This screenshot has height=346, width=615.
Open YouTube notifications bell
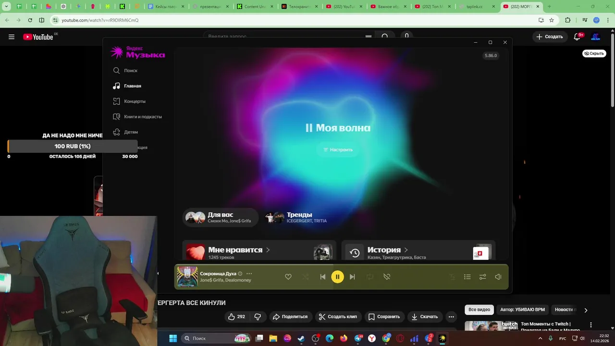tap(578, 37)
